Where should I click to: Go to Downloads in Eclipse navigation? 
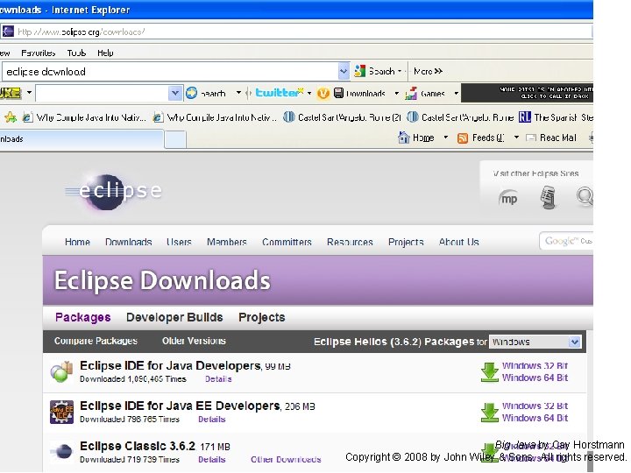(x=128, y=242)
